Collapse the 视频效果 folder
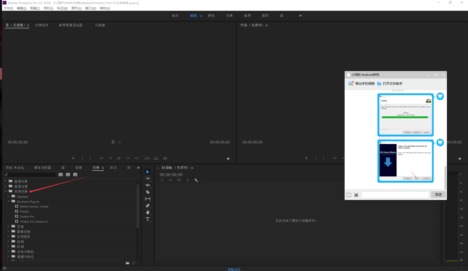468x271 pixels. tap(6, 191)
